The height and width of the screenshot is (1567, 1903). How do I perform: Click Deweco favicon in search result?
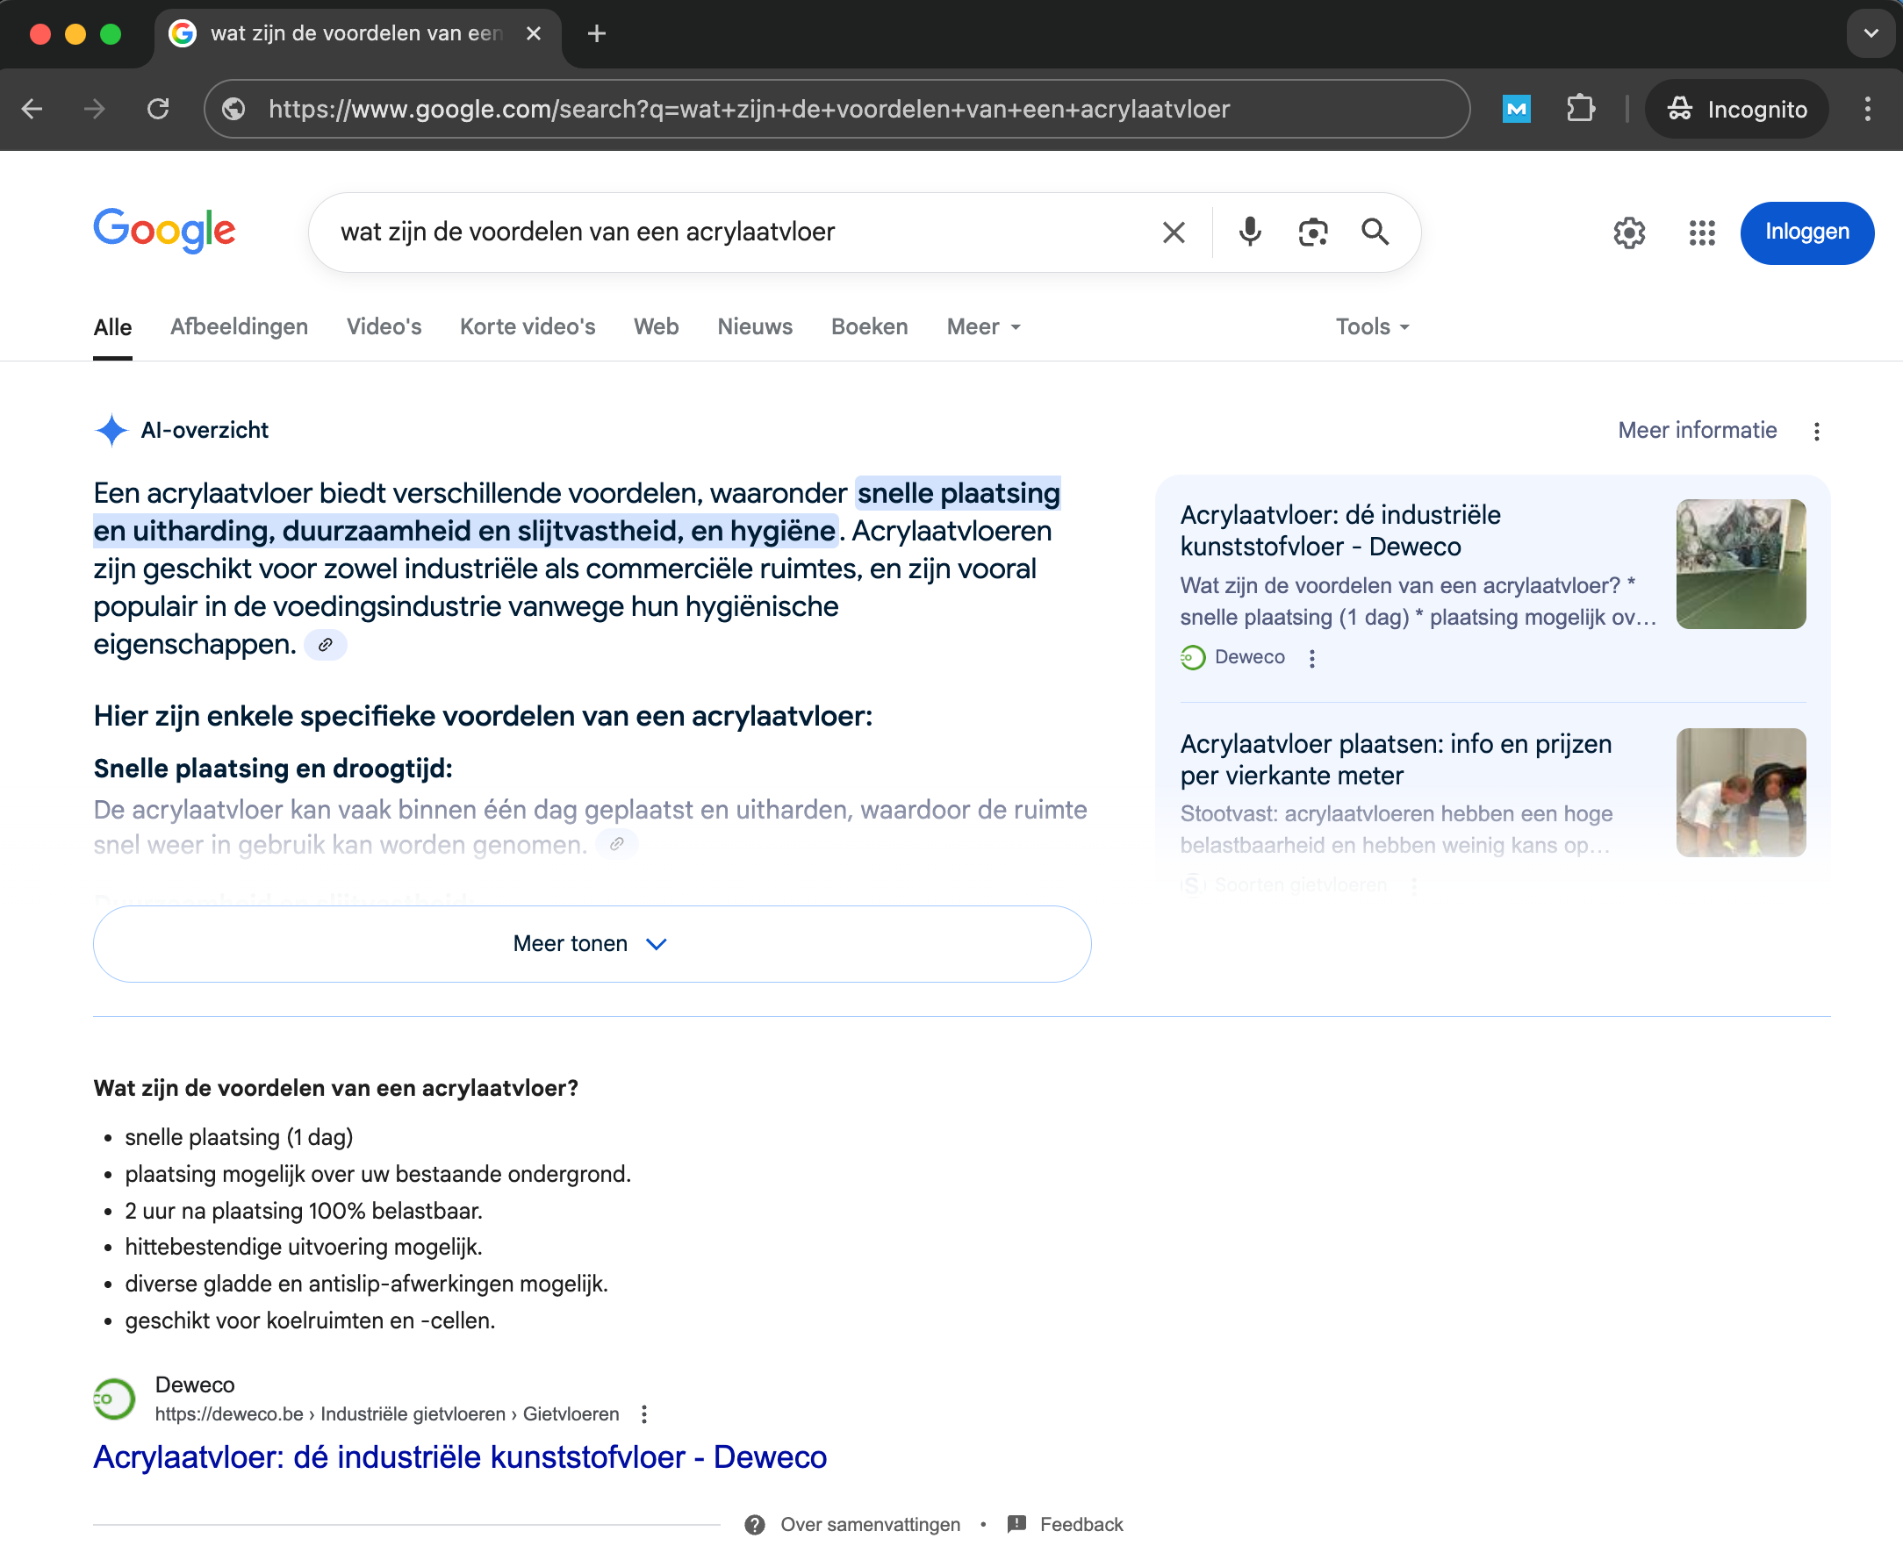click(115, 1399)
